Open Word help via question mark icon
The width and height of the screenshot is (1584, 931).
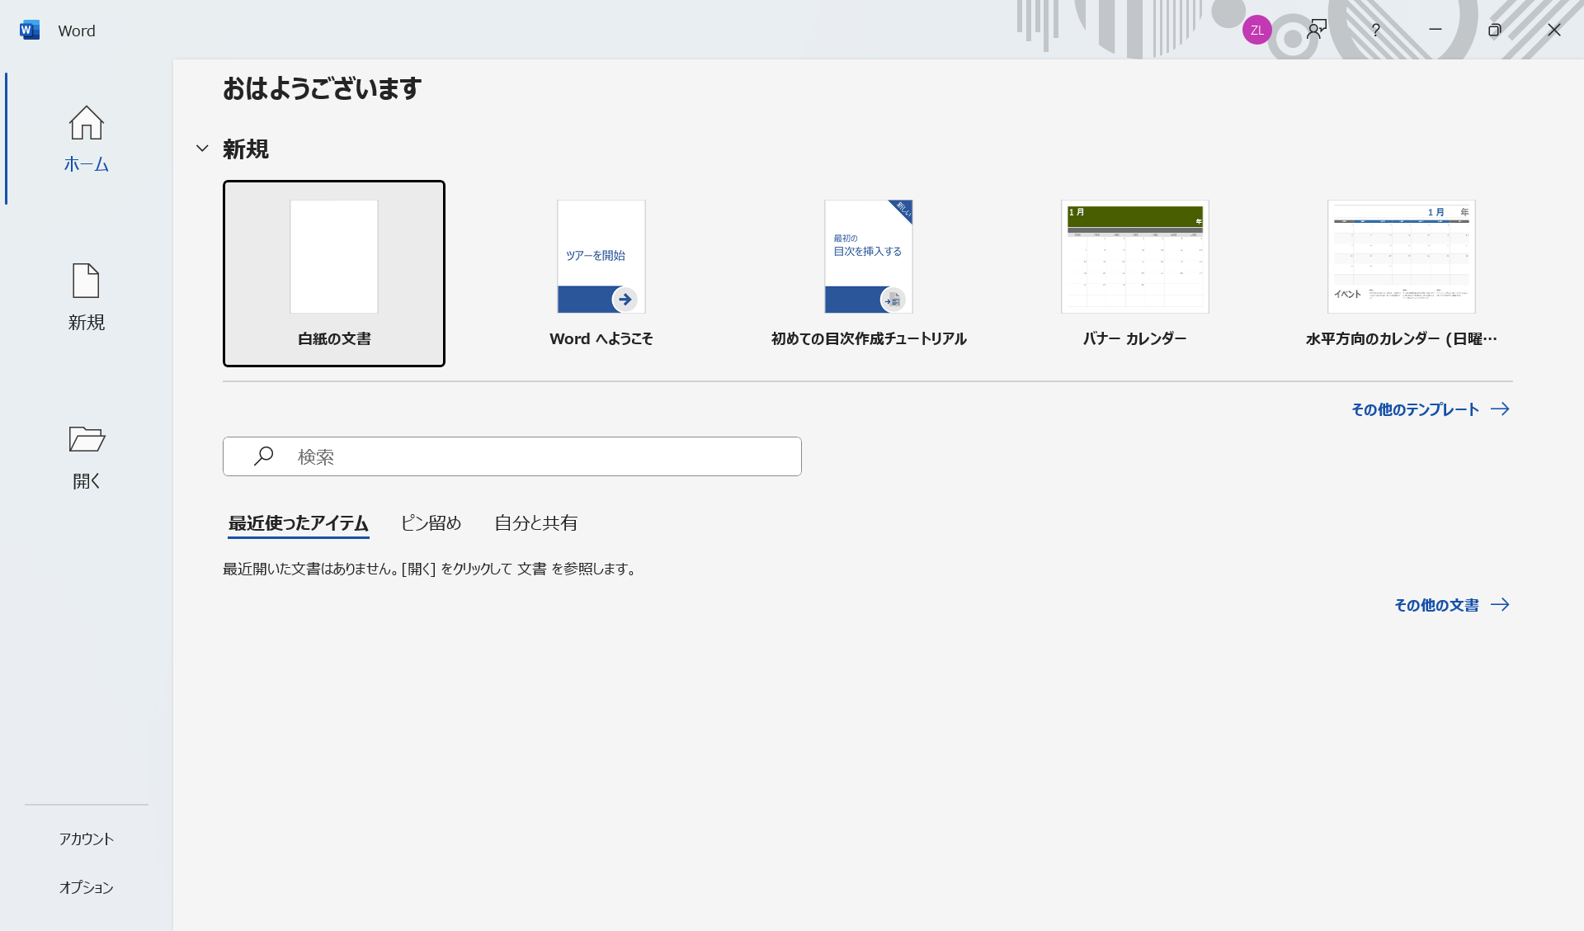[1376, 30]
